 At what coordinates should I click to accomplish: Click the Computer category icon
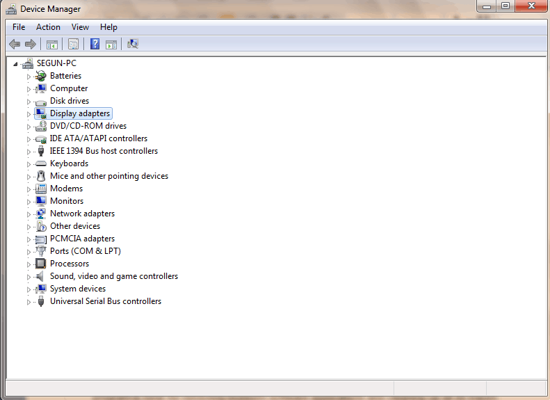[41, 88]
